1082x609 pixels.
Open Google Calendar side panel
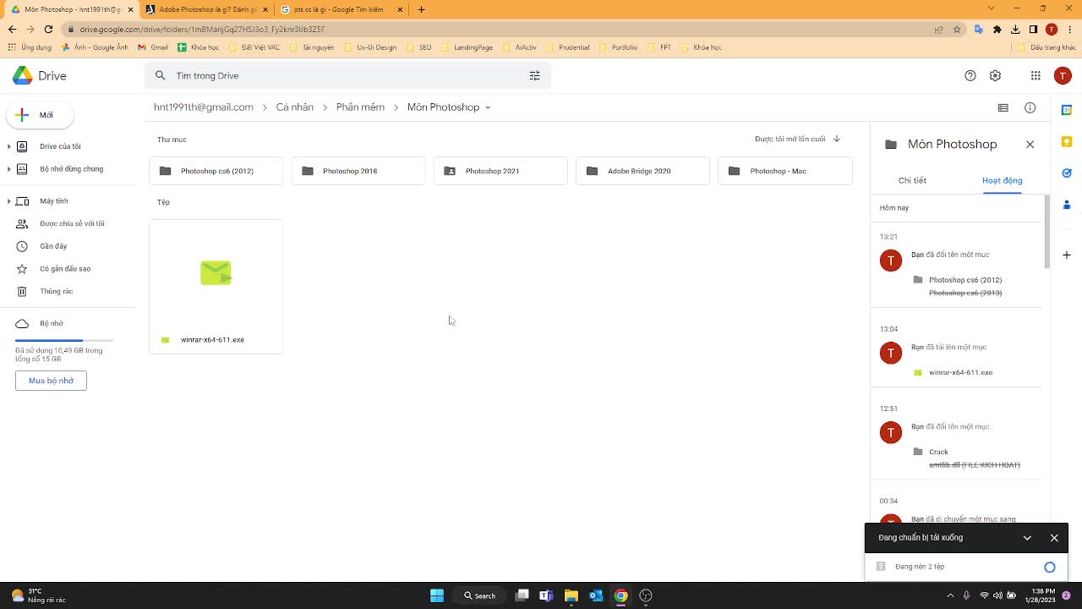point(1067,110)
